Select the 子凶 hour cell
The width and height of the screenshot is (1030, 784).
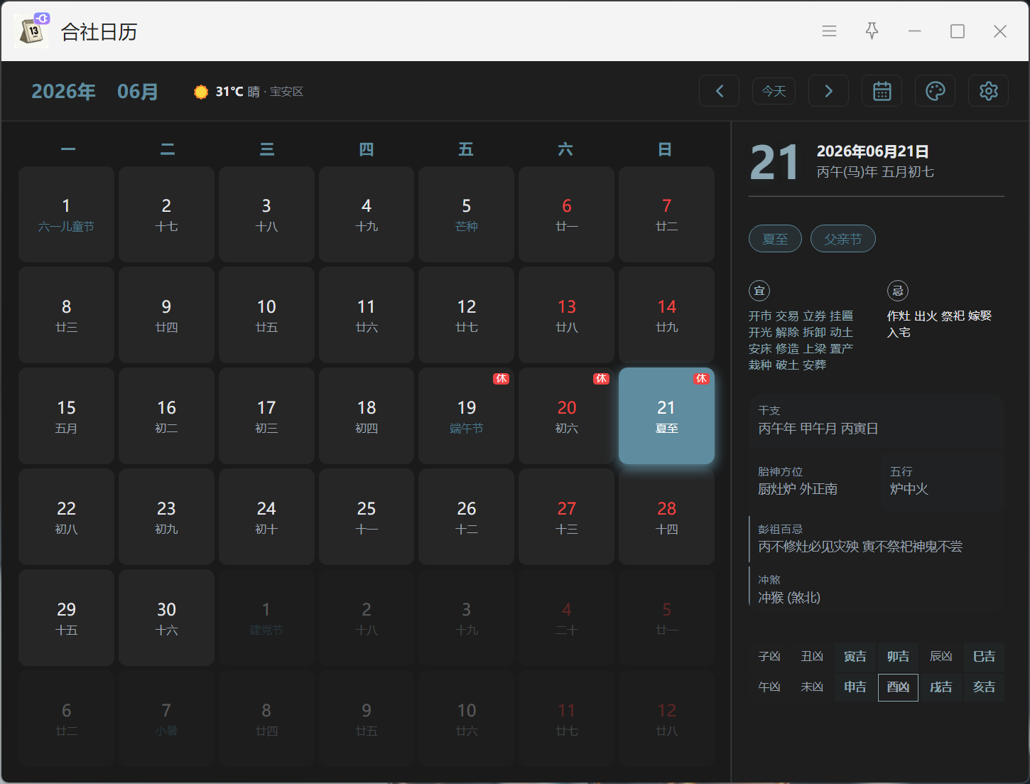tap(769, 657)
